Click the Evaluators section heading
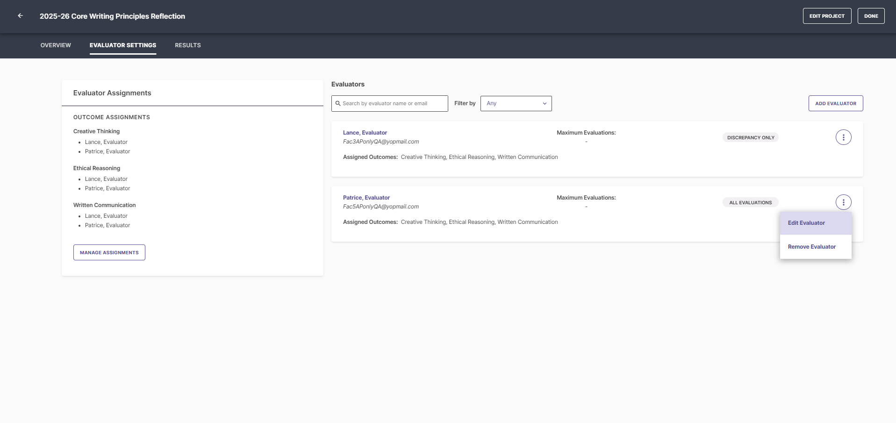Screen dimensions: 896x423 tap(348, 84)
